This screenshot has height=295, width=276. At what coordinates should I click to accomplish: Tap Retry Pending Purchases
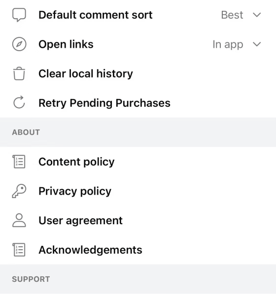[138, 103]
